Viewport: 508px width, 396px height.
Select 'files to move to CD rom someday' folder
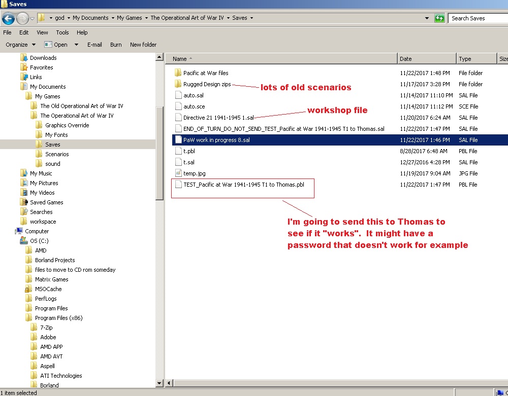coord(75,270)
